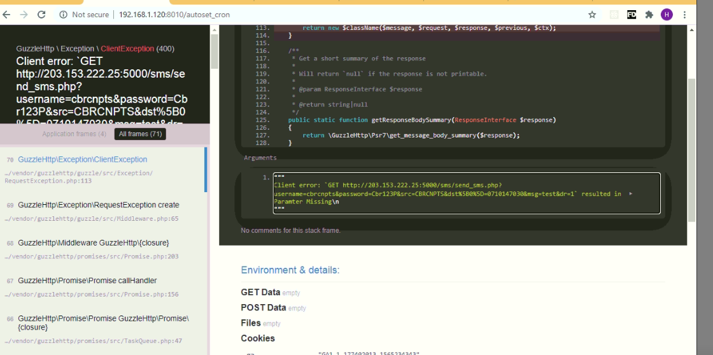Open the FD extension icon
Image resolution: width=713 pixels, height=355 pixels.
point(631,15)
